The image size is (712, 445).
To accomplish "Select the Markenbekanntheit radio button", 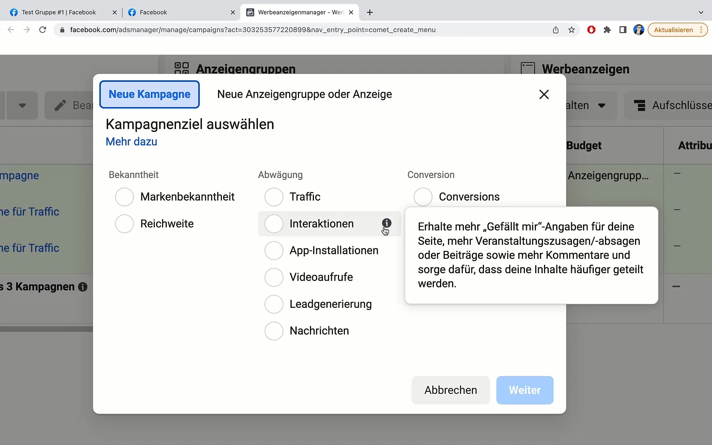I will [x=124, y=197].
